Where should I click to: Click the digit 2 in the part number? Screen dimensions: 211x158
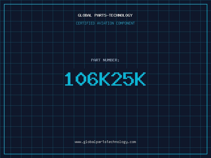(116, 79)
